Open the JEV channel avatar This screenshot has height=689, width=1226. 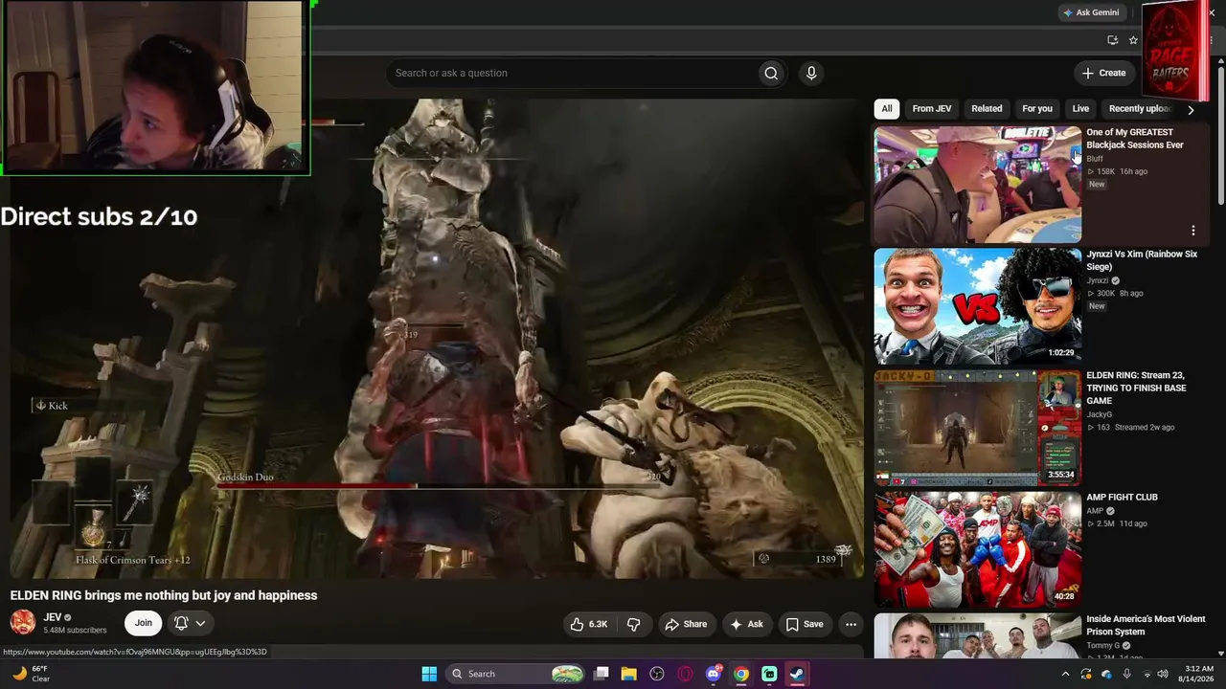[23, 623]
